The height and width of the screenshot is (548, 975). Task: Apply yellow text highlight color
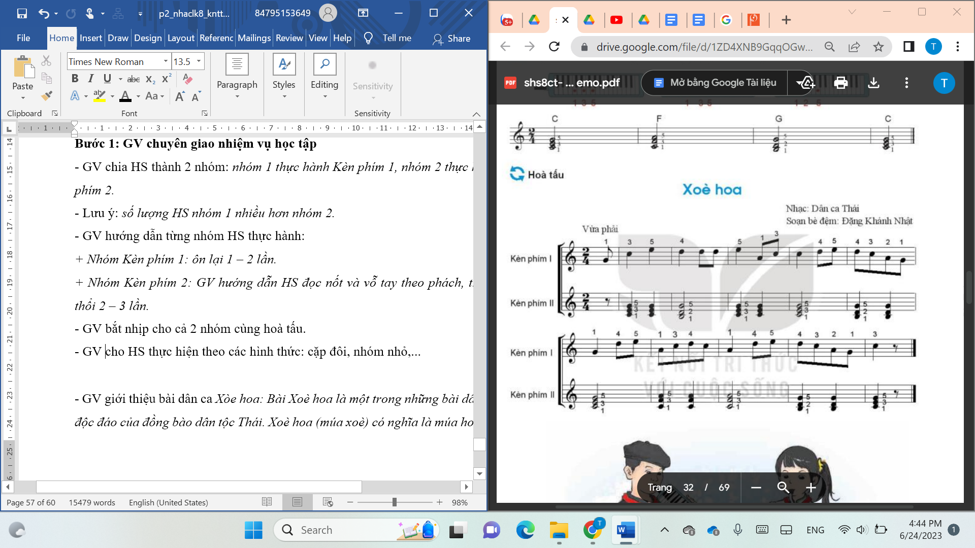[100, 96]
